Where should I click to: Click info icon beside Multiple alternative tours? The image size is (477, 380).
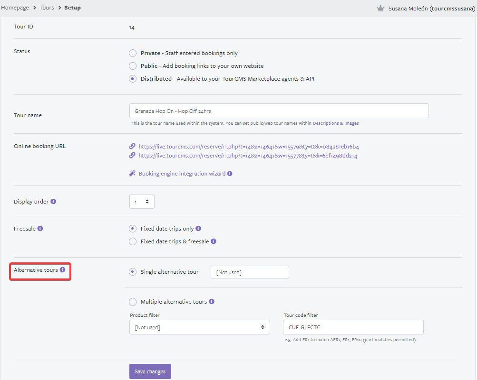coord(212,301)
